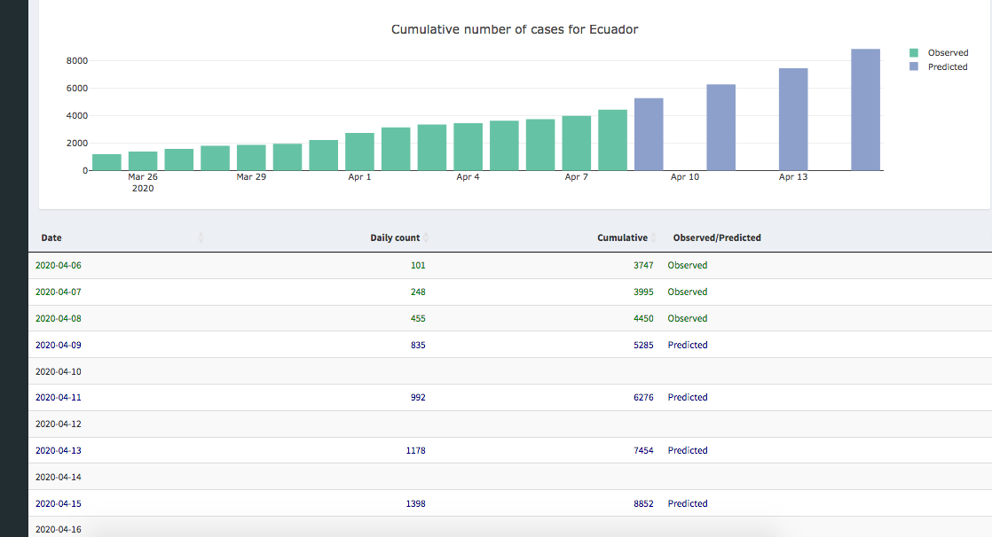
Task: Select the Observed/Predicted column header
Action: point(716,237)
